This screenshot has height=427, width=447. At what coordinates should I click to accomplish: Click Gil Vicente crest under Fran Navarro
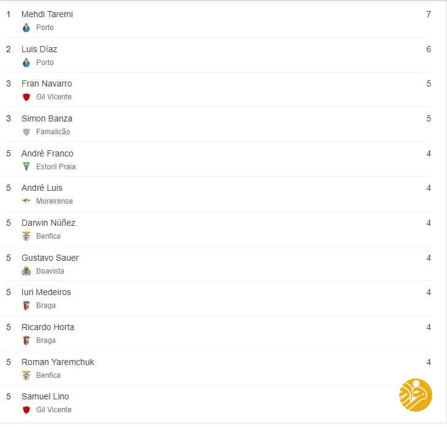(x=26, y=97)
